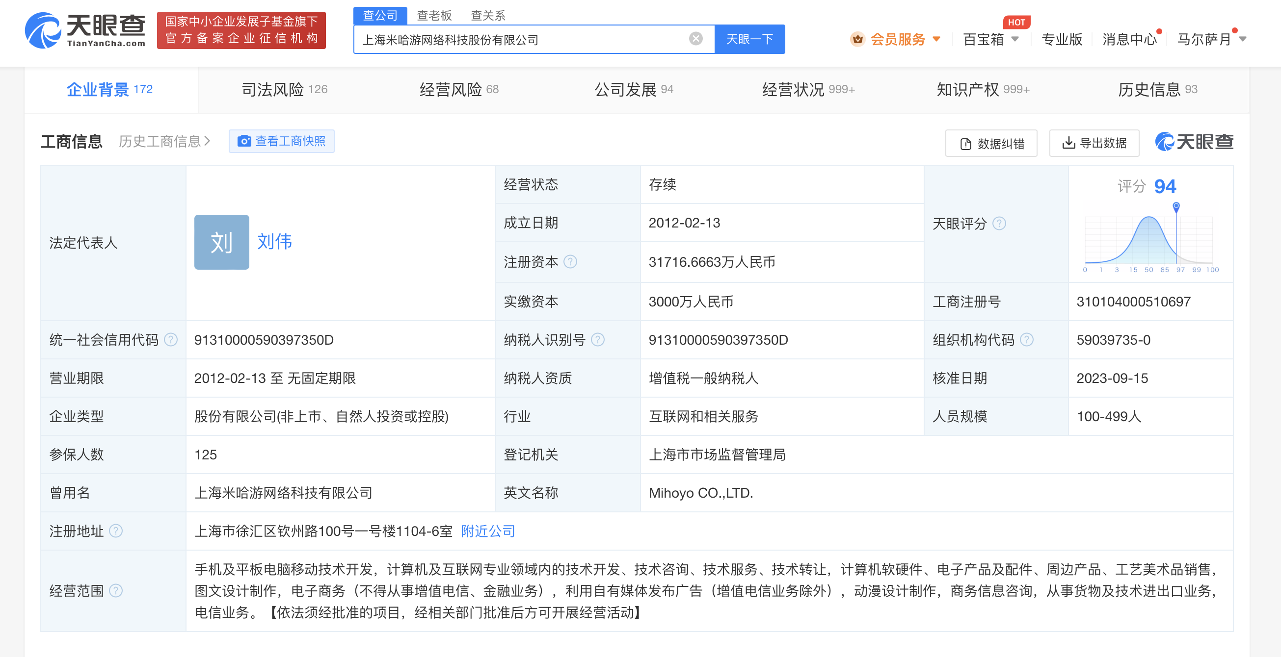Click the 导出数据 button
The height and width of the screenshot is (657, 1281).
(x=1094, y=143)
